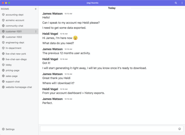This screenshot has height=135, width=185.
Task: Open the sales-page room
Action: pos(12,76)
